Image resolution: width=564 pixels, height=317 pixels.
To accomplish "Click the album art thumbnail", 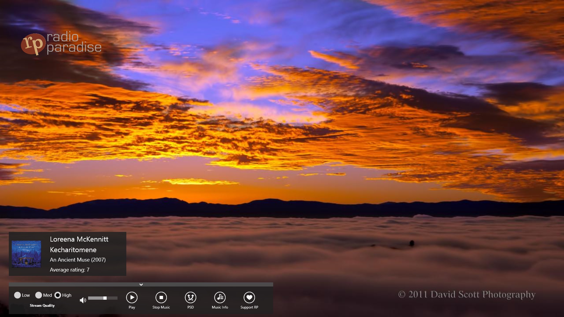I will coord(27,254).
